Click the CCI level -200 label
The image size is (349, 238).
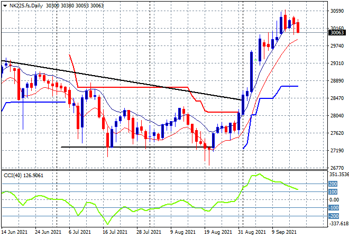[334, 216]
